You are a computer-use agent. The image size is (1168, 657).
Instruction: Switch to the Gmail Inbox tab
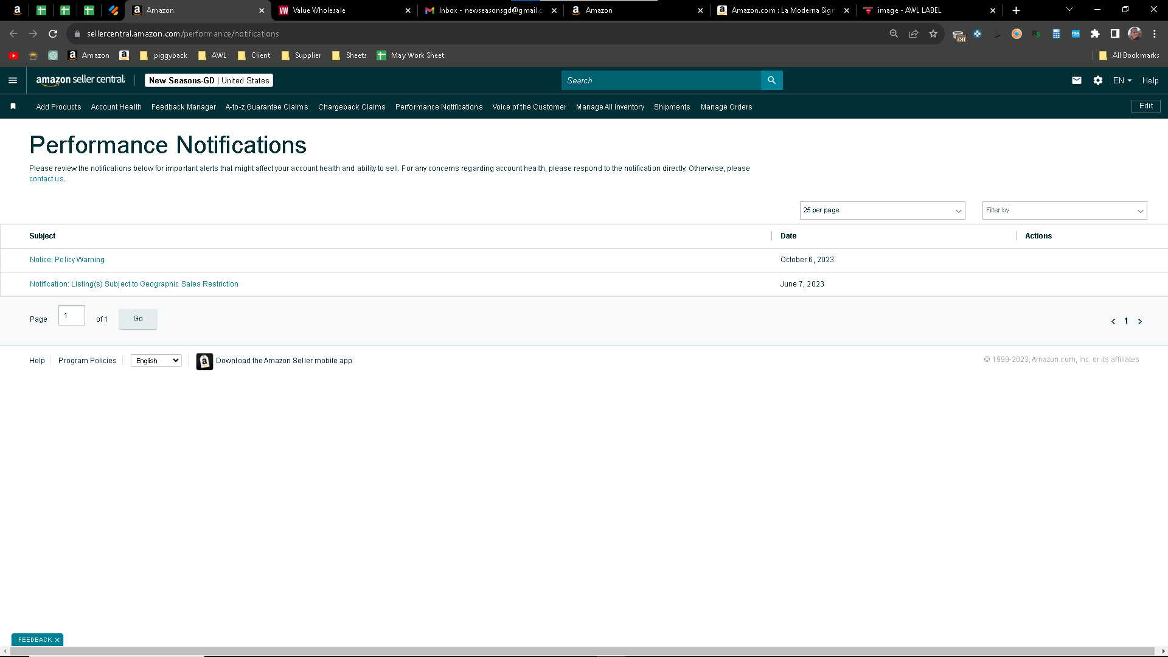(490, 10)
